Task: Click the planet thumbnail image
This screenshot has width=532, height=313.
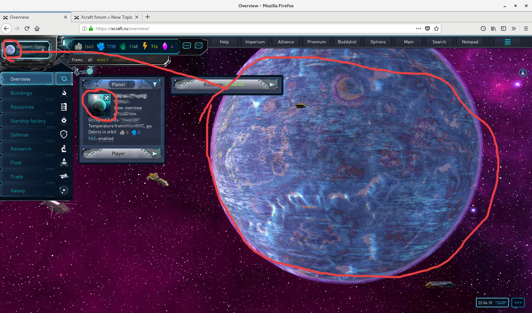Action: point(99,105)
